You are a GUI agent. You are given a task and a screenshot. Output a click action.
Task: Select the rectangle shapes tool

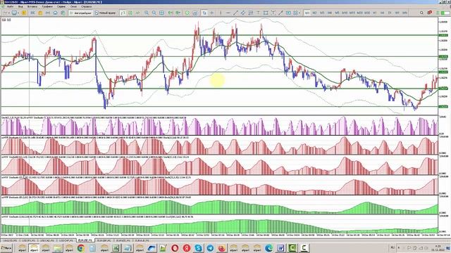click(266, 13)
